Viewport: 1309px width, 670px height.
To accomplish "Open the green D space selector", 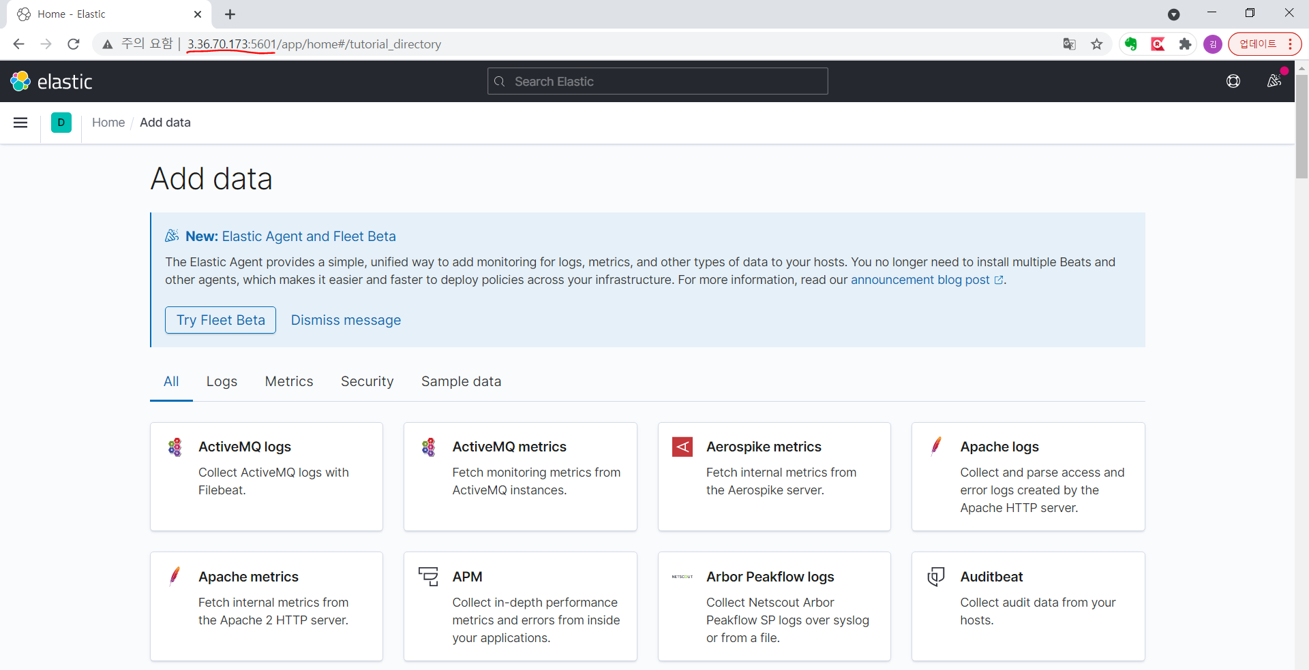I will tap(61, 123).
